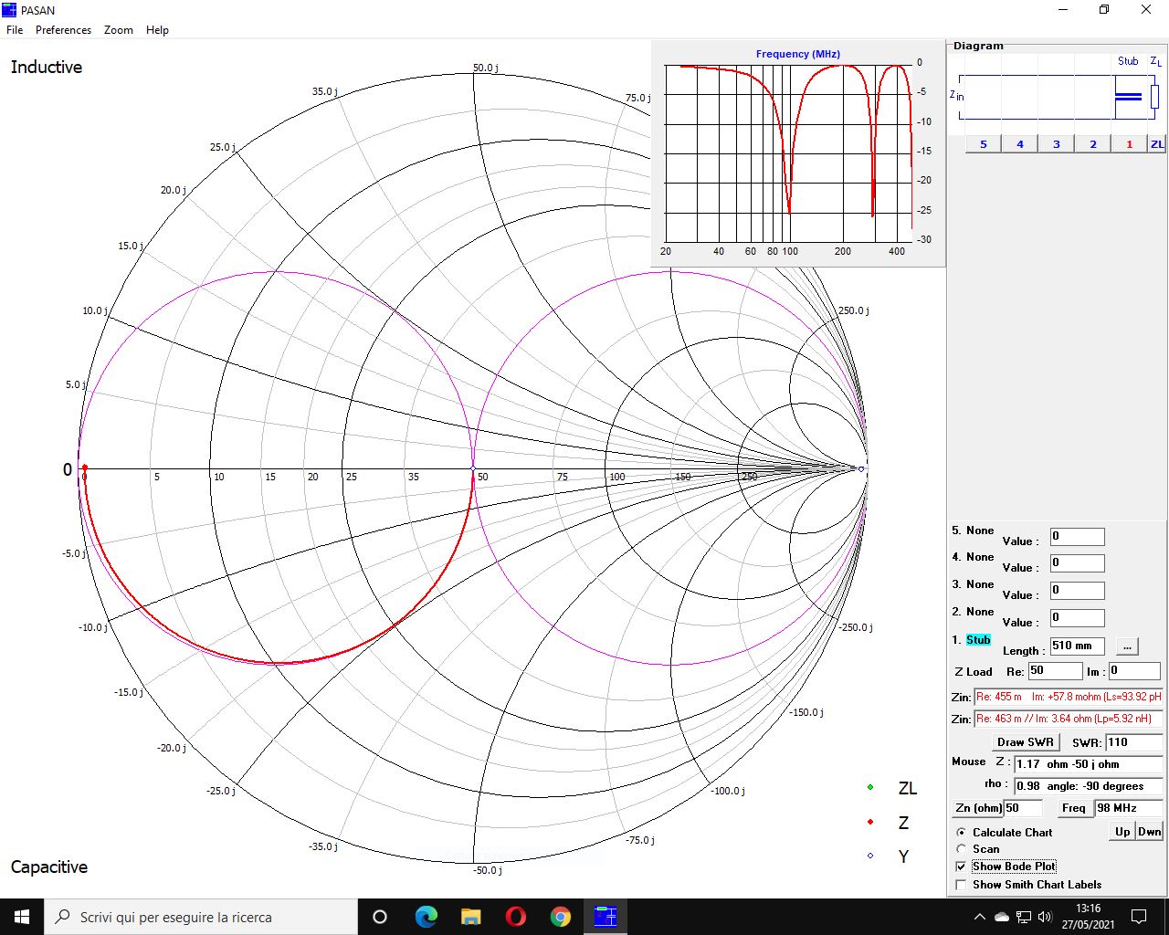Click the SWR value field
Image resolution: width=1169 pixels, height=935 pixels.
tap(1133, 742)
